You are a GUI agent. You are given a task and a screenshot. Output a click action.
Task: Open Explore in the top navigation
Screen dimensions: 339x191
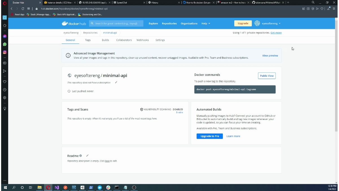point(153,23)
